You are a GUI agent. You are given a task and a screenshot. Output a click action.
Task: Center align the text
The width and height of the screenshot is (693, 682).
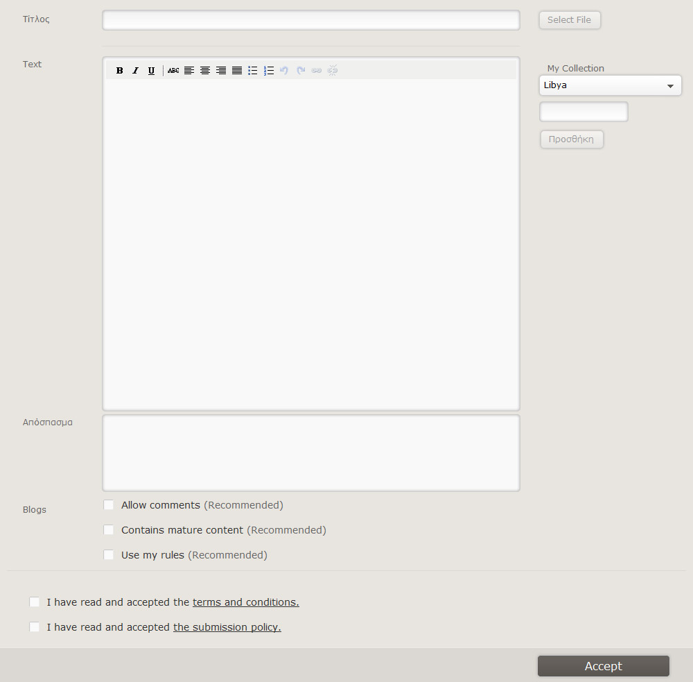205,70
